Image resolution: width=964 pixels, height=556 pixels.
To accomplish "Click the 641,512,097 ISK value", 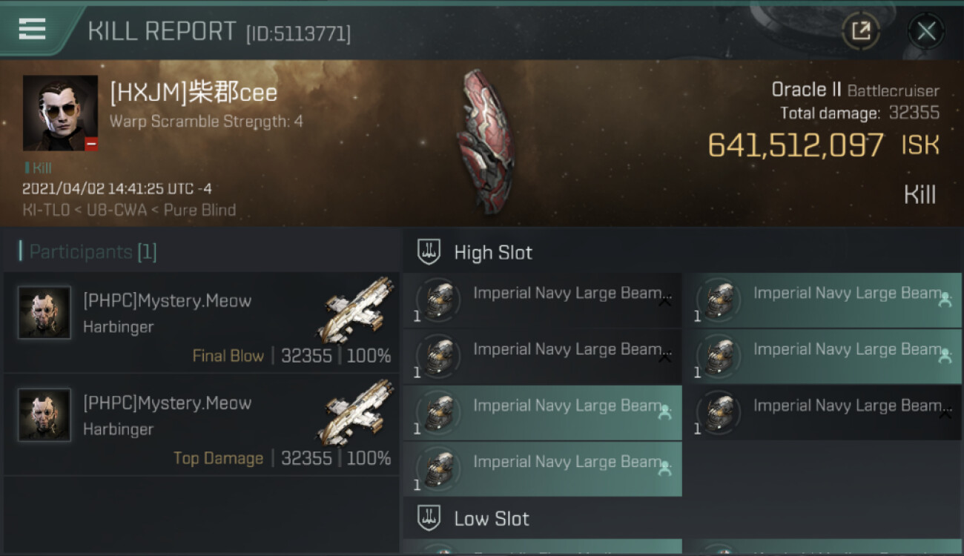I will coord(823,145).
